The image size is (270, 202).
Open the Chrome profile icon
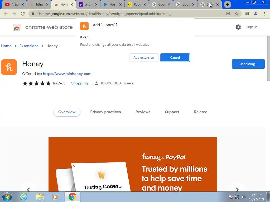(256, 14)
